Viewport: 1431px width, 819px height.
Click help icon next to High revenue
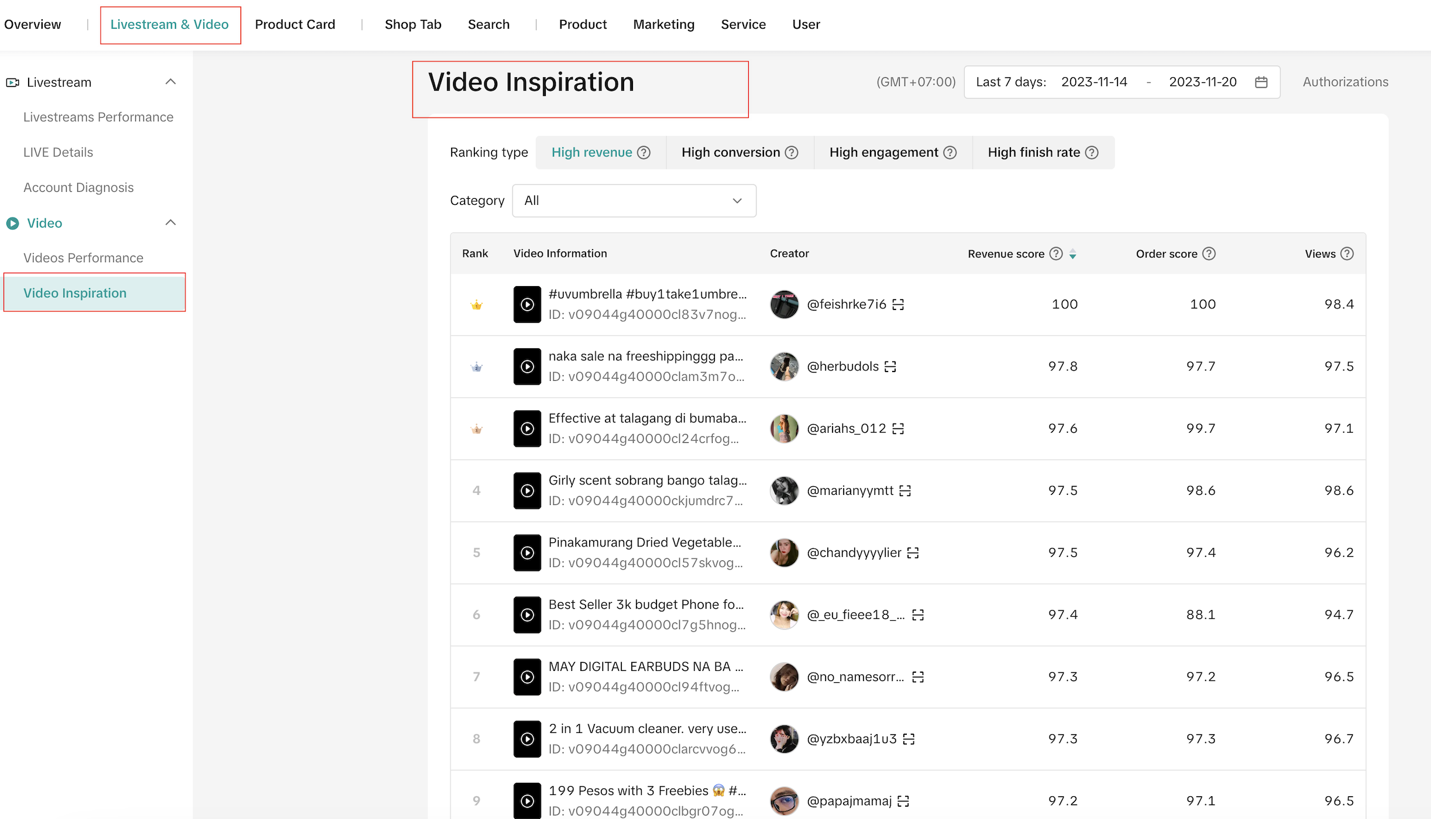pos(644,153)
